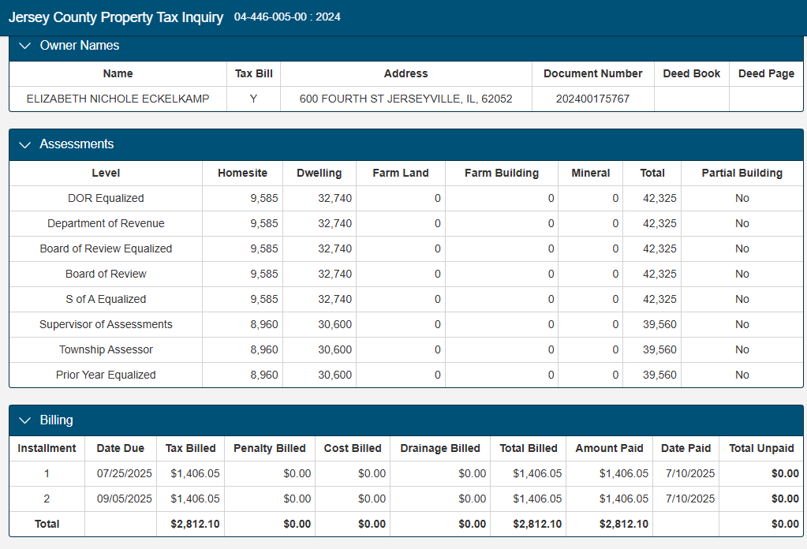Click the Document Number column header
The width and height of the screenshot is (807, 549).
593,73
